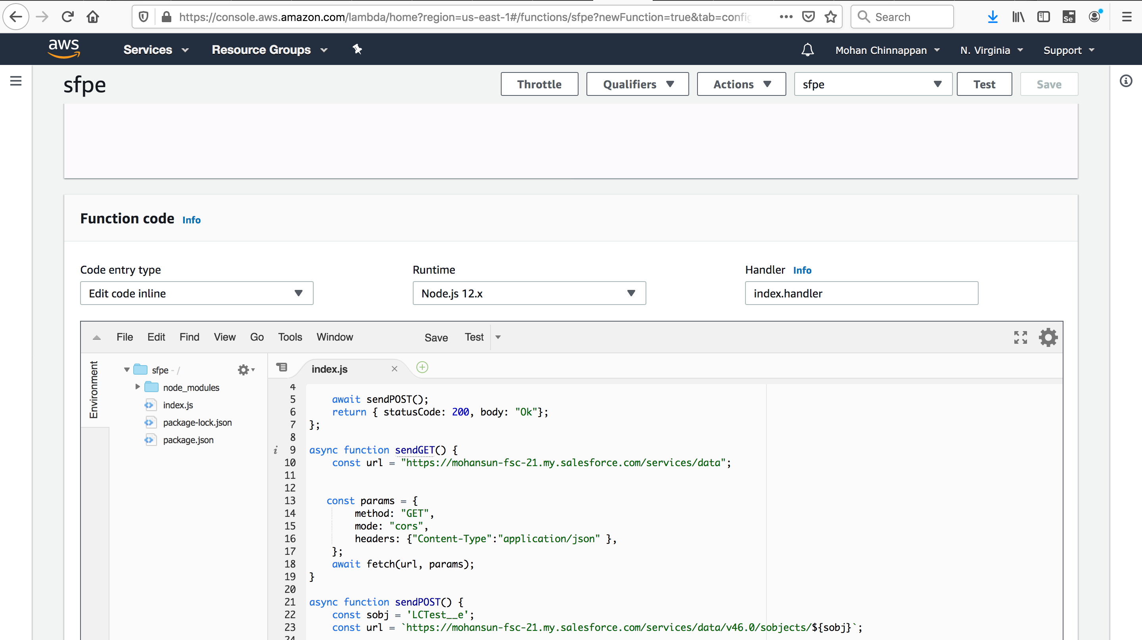
Task: Collapse the editor menu bar arrow
Action: pyautogui.click(x=97, y=337)
